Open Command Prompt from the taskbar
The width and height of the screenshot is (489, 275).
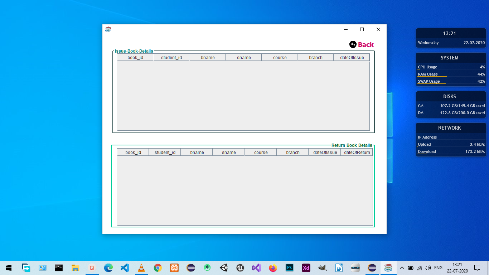point(59,267)
